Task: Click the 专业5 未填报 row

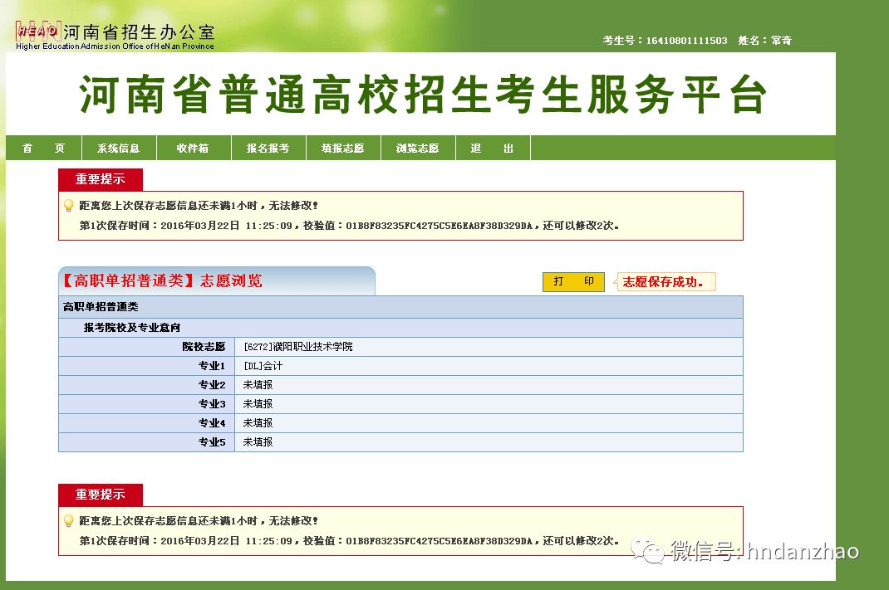Action: click(x=258, y=442)
